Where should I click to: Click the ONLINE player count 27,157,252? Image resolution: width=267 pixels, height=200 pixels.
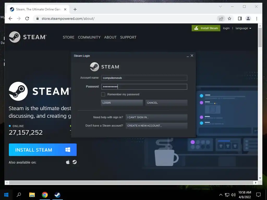coord(26,133)
